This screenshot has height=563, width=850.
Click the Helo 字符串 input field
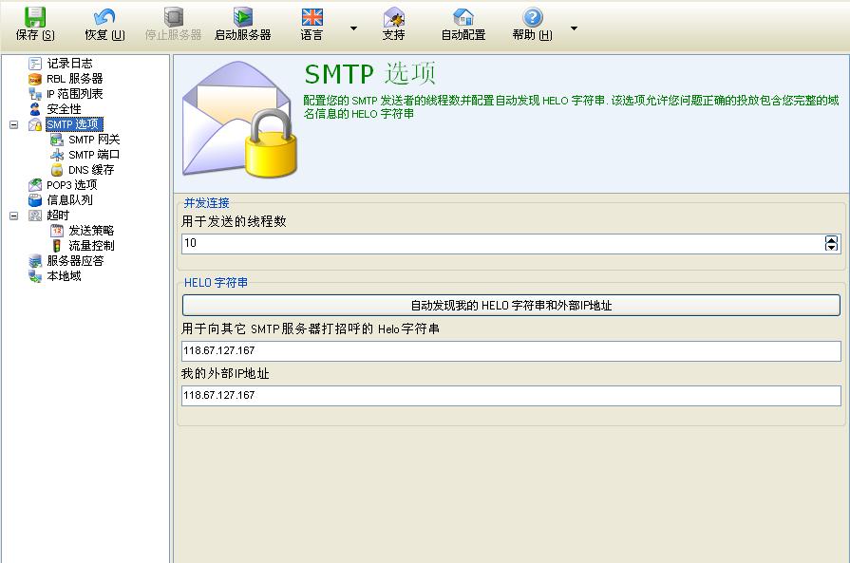(x=511, y=351)
